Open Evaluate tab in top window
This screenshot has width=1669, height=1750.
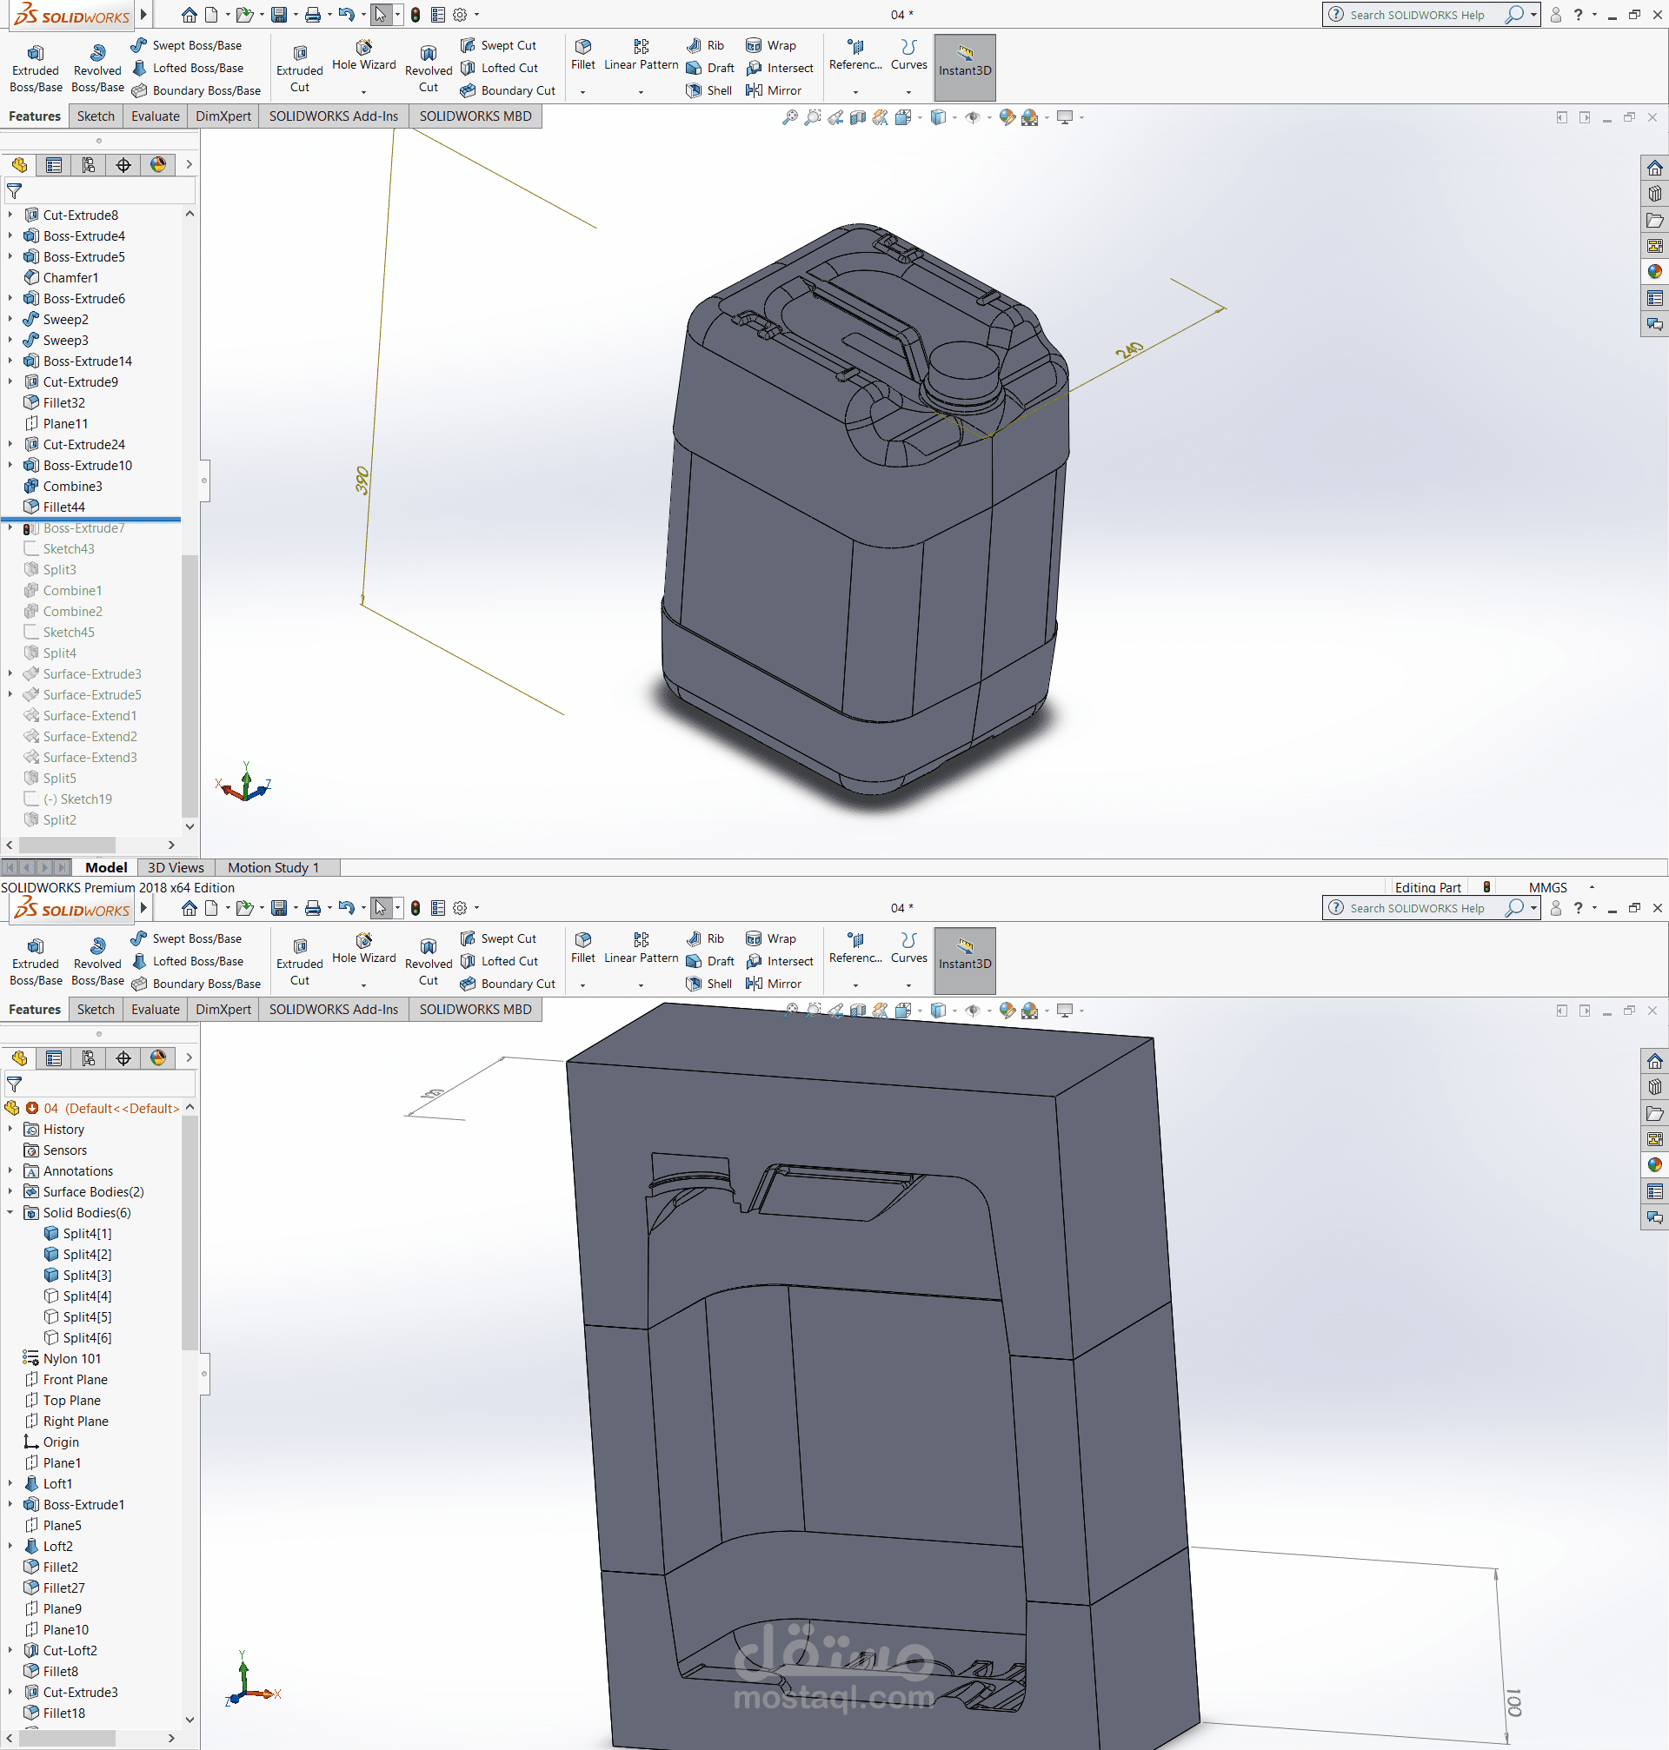[x=156, y=116]
